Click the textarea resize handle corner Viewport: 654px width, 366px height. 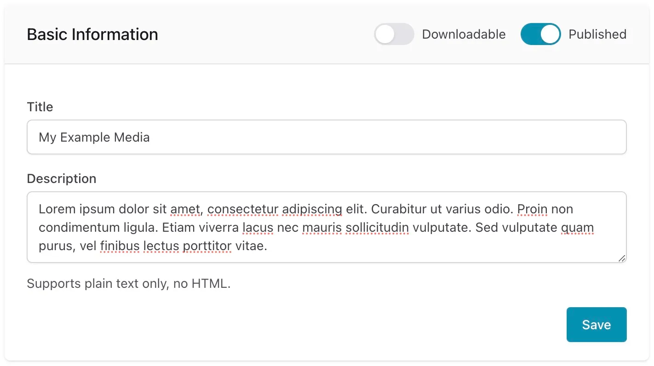[x=622, y=258]
